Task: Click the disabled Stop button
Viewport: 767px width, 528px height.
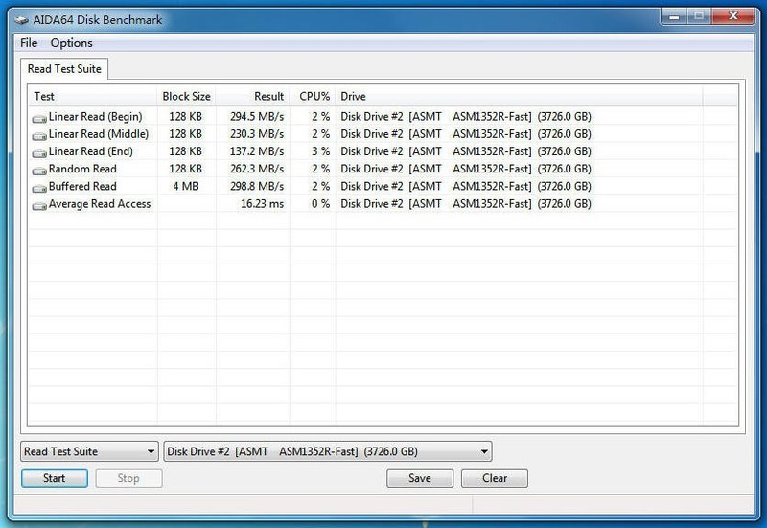Action: pyautogui.click(x=128, y=478)
